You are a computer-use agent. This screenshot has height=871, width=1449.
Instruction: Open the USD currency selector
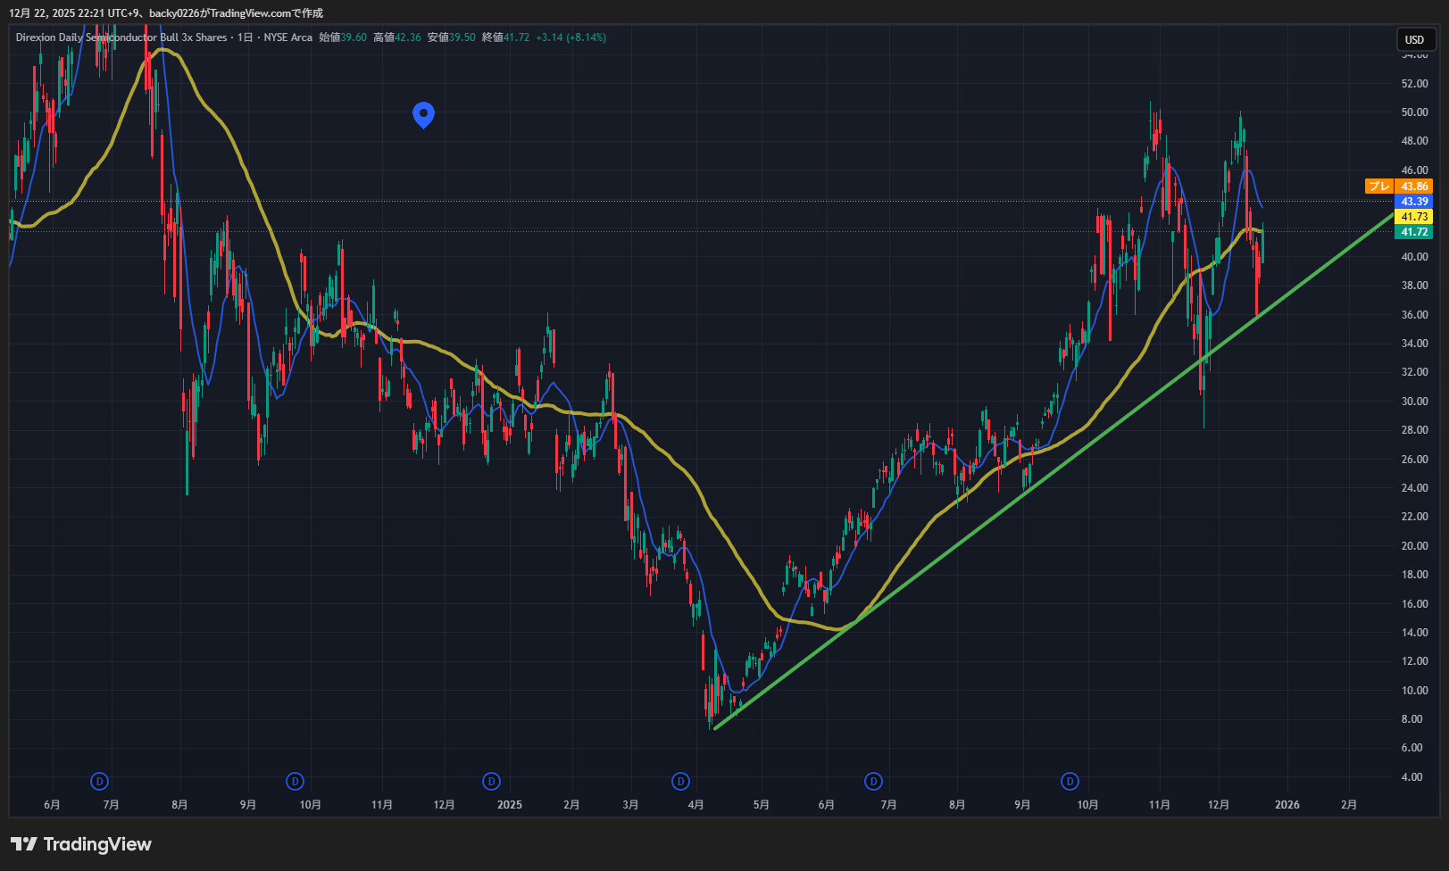pos(1414,39)
